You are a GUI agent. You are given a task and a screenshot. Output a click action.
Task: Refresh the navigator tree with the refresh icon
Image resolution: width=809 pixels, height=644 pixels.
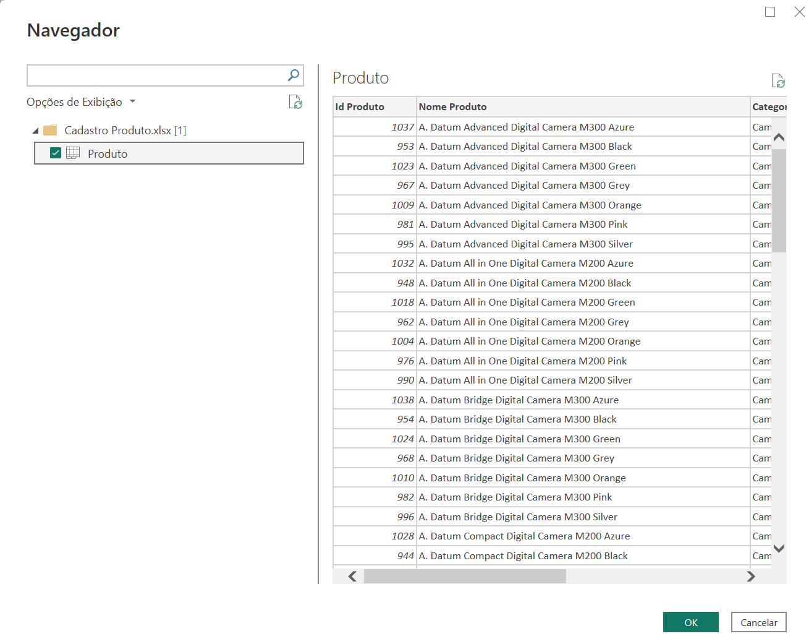(x=295, y=102)
